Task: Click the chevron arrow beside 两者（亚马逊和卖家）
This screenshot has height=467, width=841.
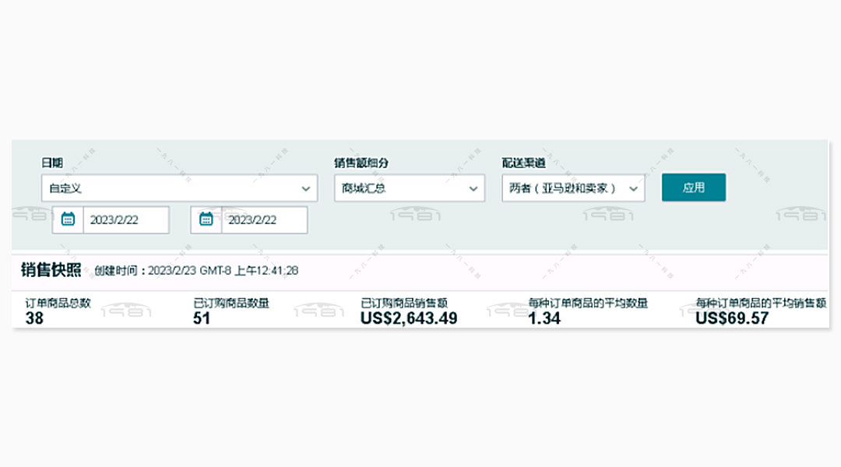Action: click(633, 188)
